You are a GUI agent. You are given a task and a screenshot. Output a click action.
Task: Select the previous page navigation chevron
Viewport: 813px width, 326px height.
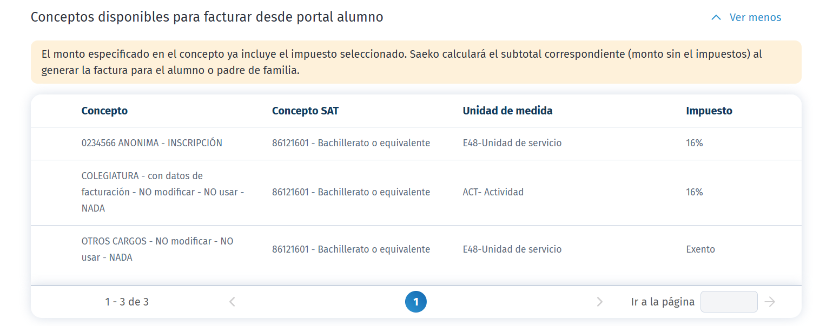232,302
